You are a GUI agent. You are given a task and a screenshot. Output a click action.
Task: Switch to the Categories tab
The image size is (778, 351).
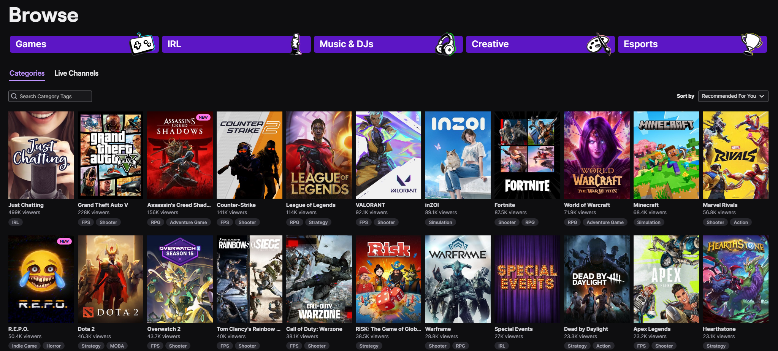(x=27, y=73)
